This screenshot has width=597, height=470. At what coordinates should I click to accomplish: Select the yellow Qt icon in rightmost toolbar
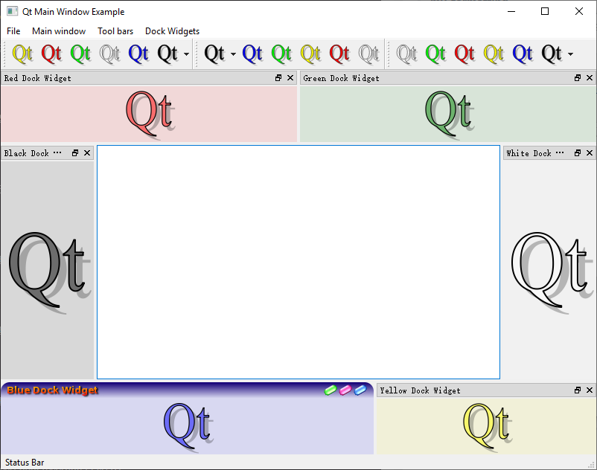point(493,54)
